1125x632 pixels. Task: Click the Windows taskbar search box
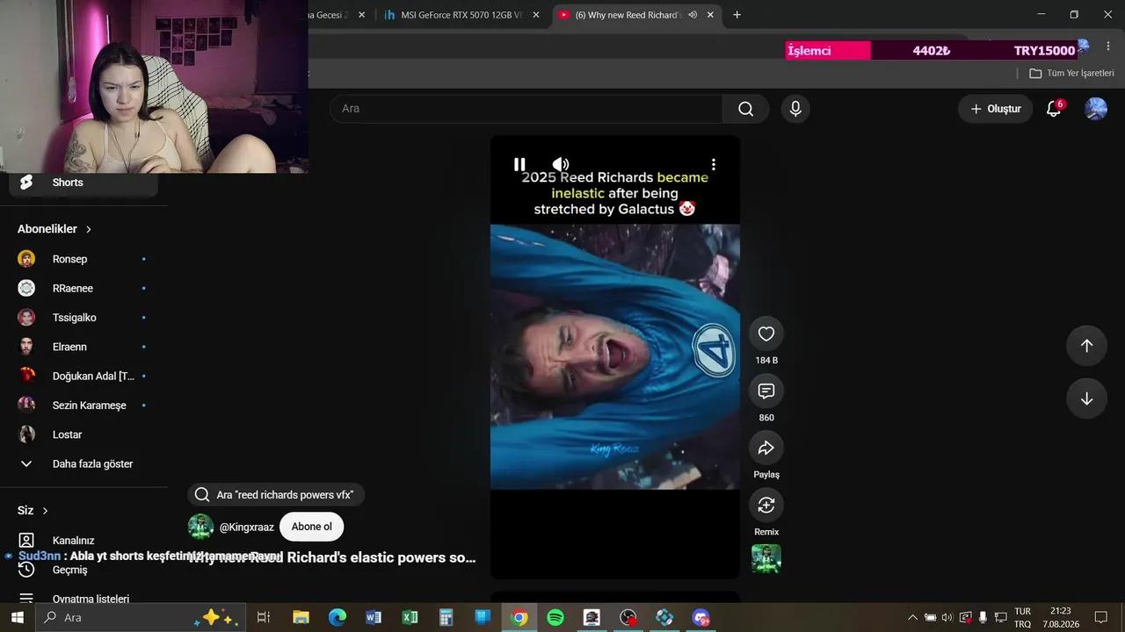pyautogui.click(x=140, y=618)
